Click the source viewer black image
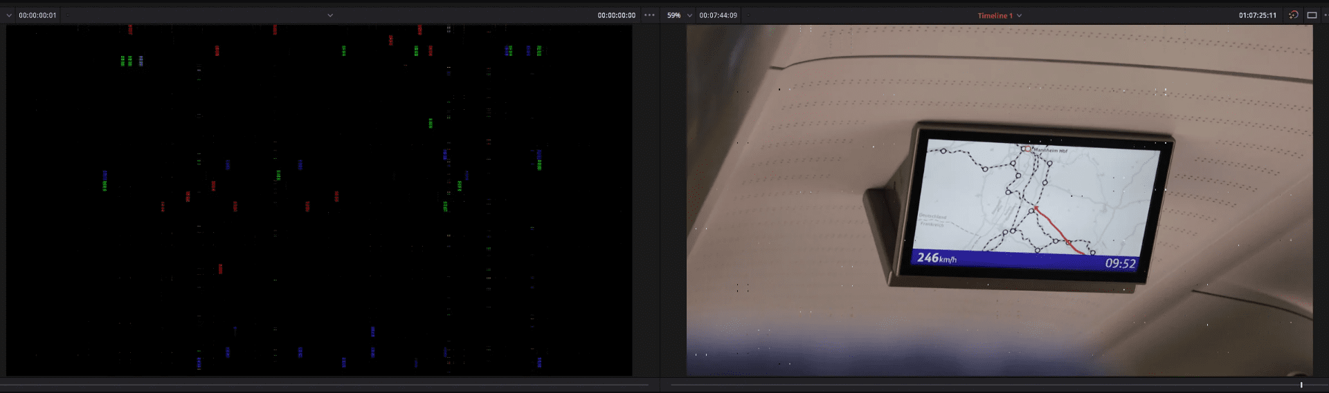The width and height of the screenshot is (1329, 393). [319, 200]
